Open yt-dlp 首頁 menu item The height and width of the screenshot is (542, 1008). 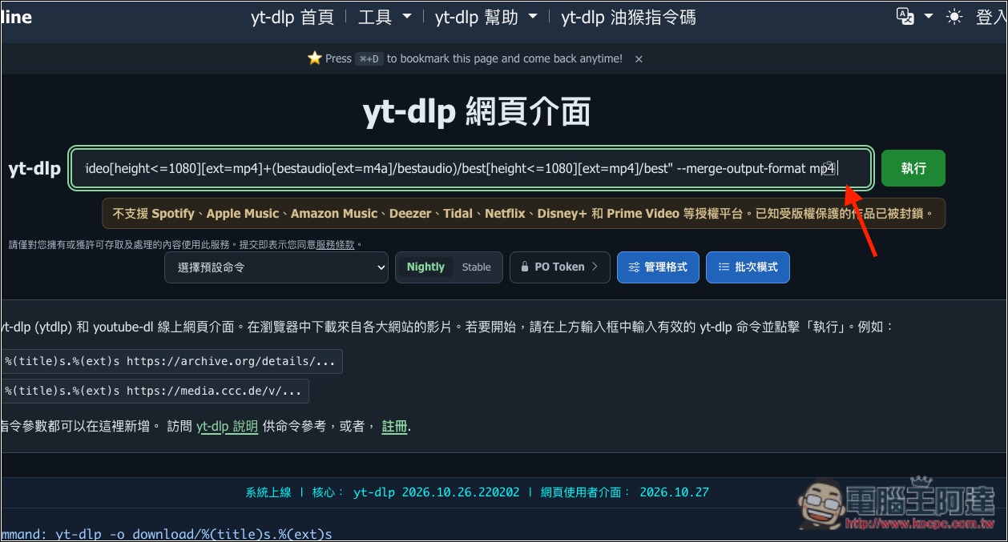pos(292,17)
